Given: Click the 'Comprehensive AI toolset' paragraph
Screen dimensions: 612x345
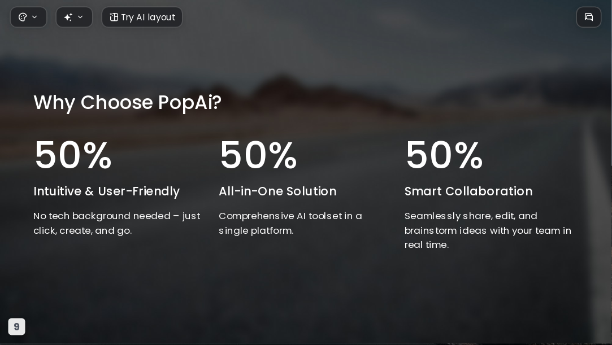Looking at the screenshot, I should tap(290, 224).
